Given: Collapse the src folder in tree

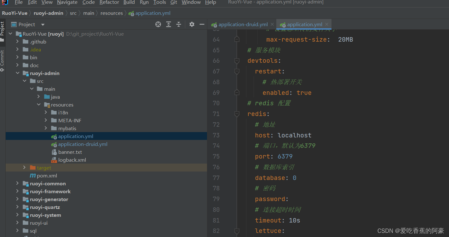Looking at the screenshot, I should [x=25, y=81].
